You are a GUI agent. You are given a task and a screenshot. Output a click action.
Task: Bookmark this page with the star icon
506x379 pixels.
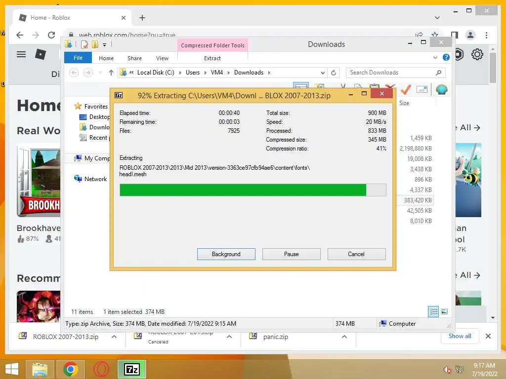point(435,34)
